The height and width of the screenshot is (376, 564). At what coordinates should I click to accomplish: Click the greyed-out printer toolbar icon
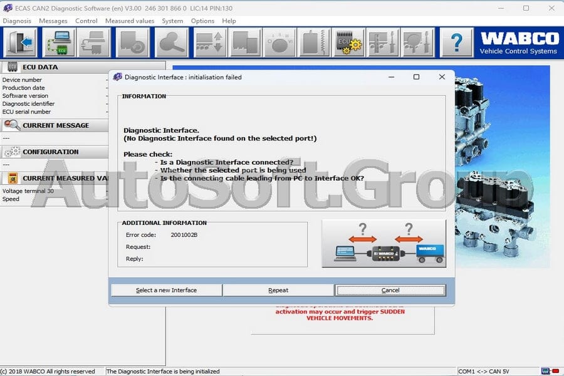(94, 43)
